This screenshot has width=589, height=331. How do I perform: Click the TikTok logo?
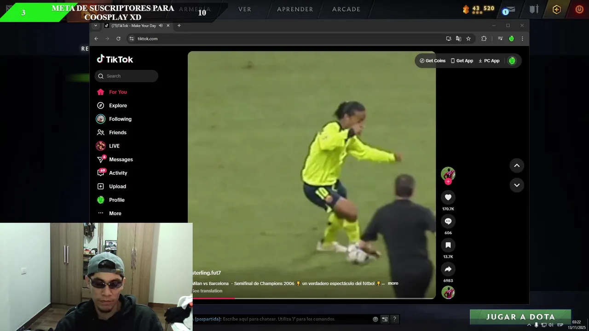click(115, 59)
